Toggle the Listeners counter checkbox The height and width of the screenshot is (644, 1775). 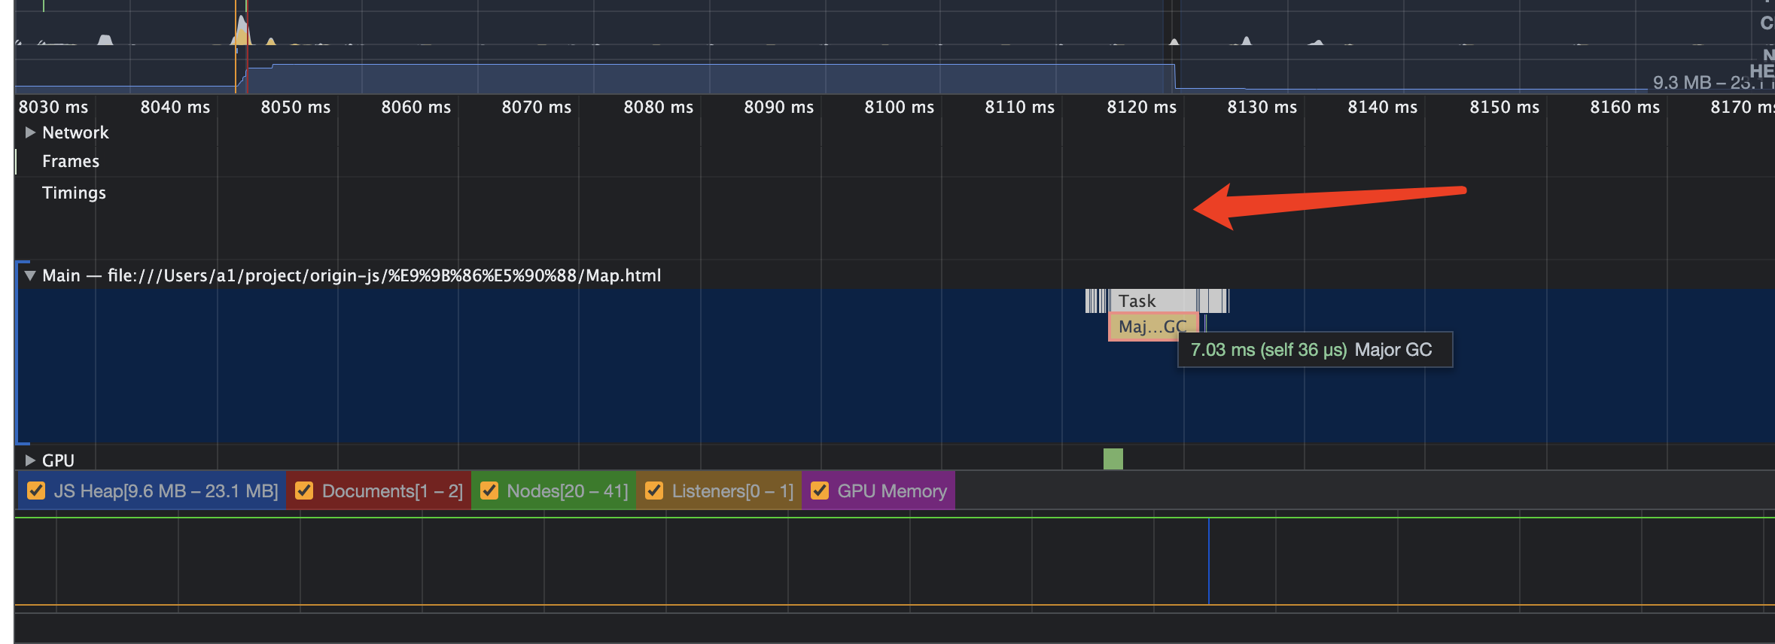pyautogui.click(x=655, y=491)
